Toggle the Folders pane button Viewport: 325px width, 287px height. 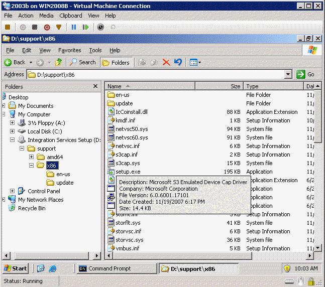(116, 63)
